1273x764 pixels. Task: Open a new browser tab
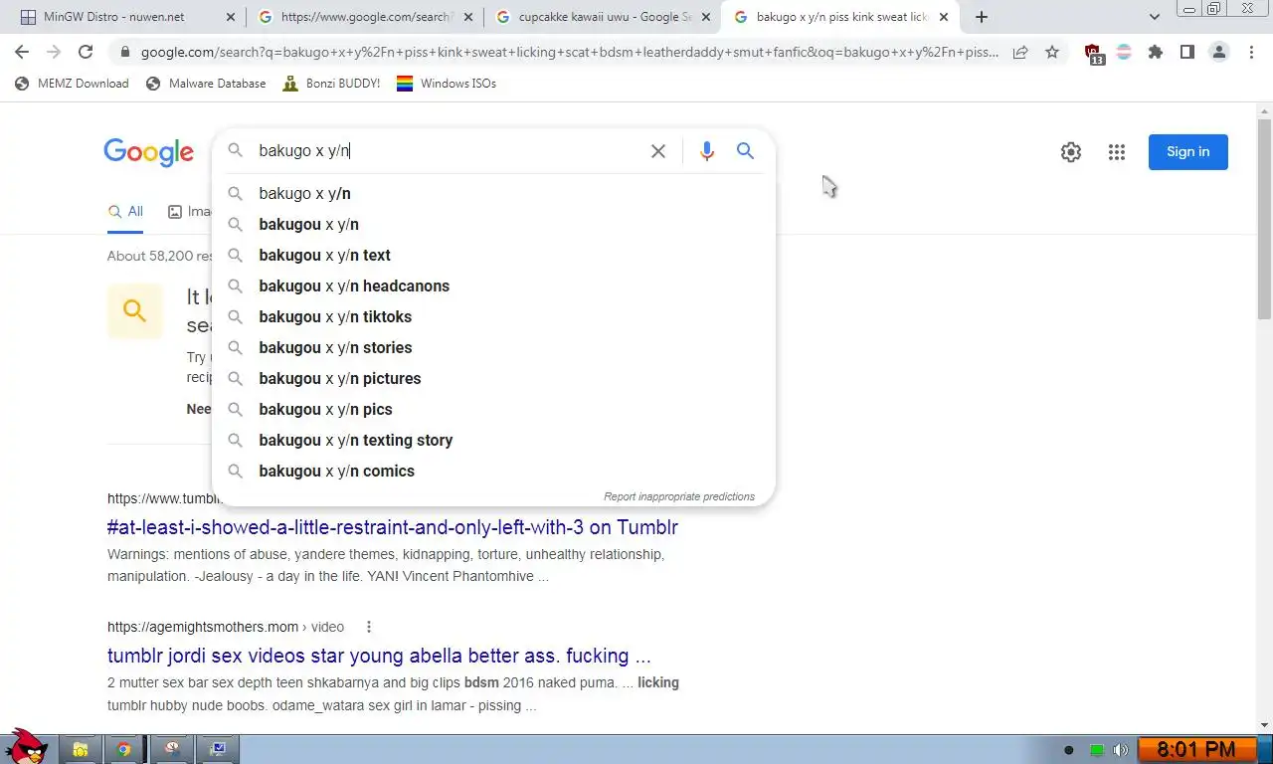[x=982, y=17]
